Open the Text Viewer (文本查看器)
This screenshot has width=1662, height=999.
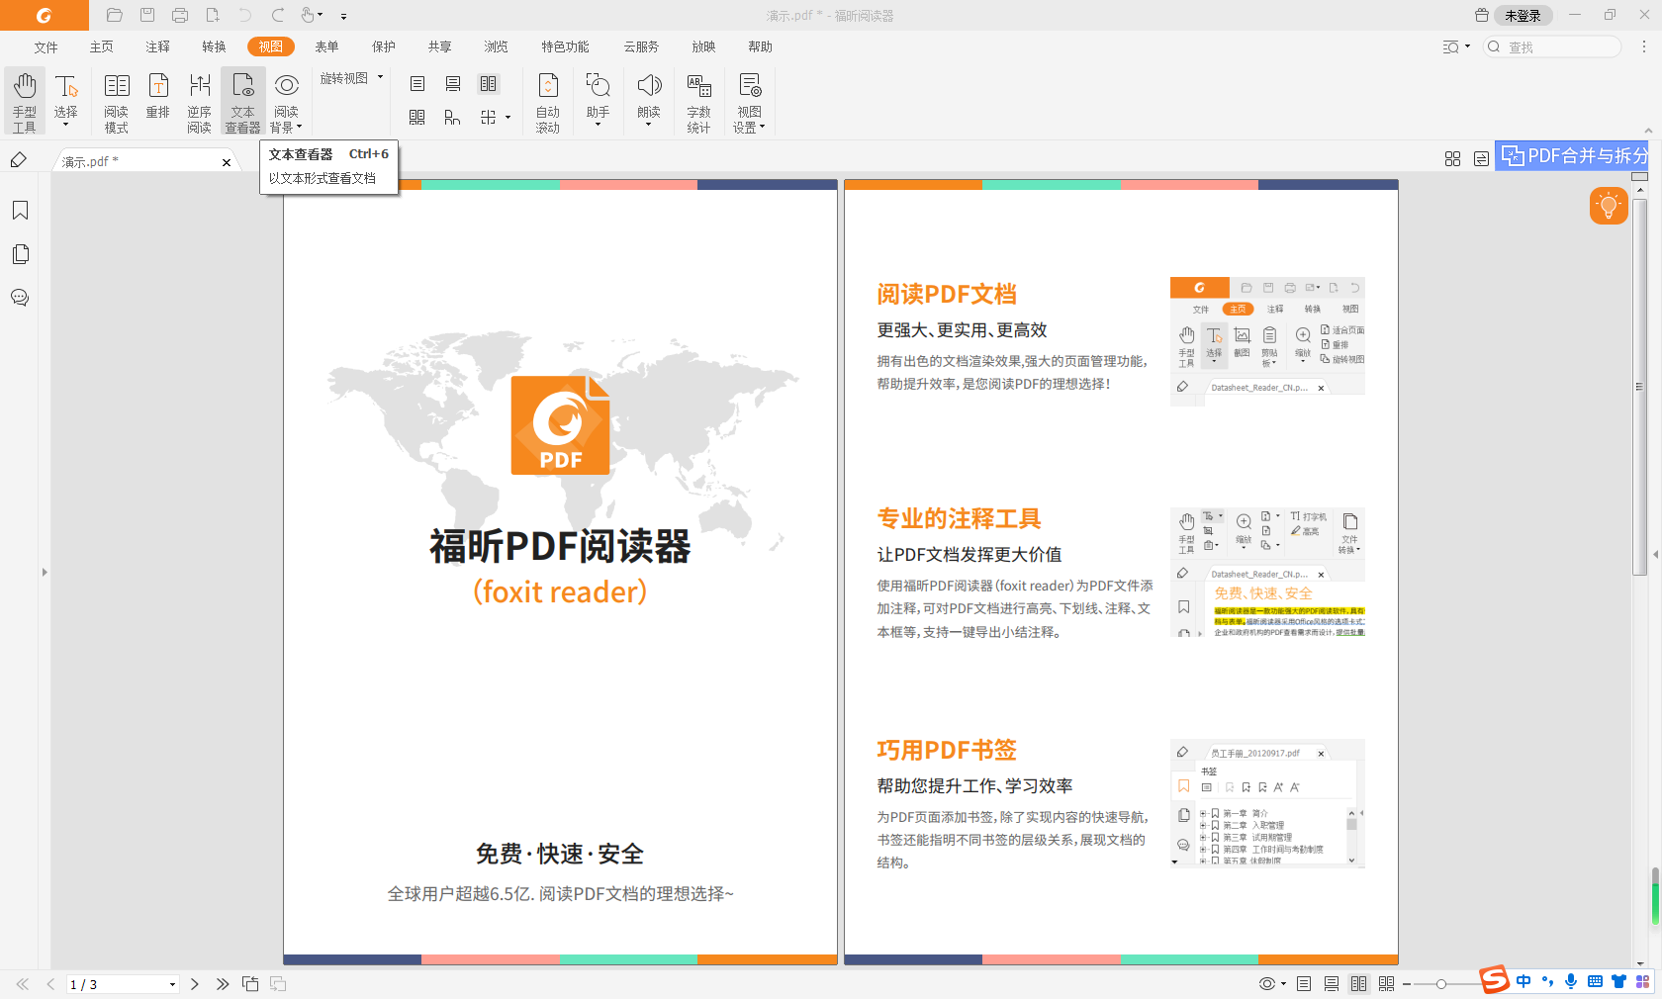click(x=241, y=99)
